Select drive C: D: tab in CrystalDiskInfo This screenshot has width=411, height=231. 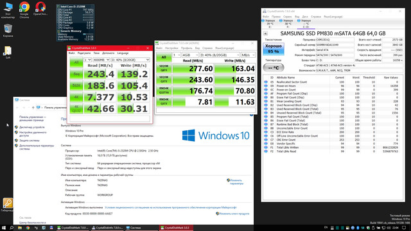coord(306,24)
